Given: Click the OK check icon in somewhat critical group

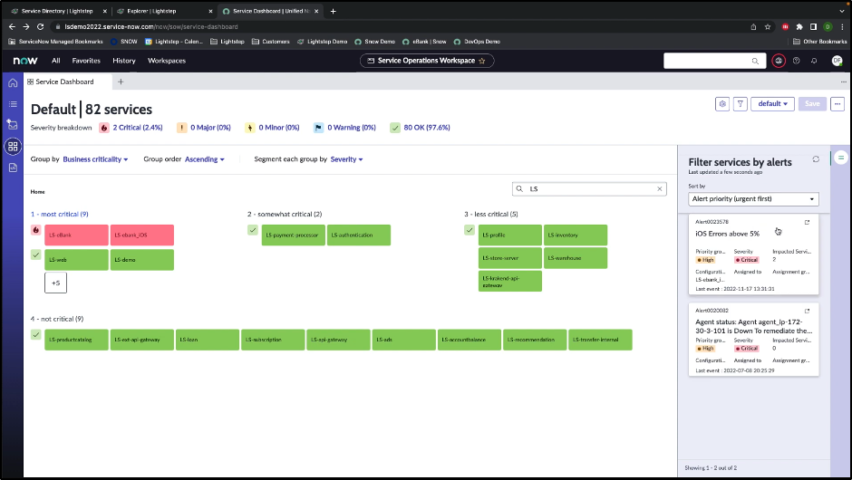Looking at the screenshot, I should (x=253, y=230).
